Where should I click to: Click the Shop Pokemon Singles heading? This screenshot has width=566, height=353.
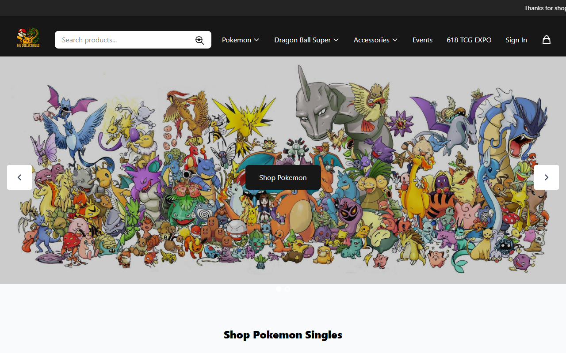pos(283,335)
